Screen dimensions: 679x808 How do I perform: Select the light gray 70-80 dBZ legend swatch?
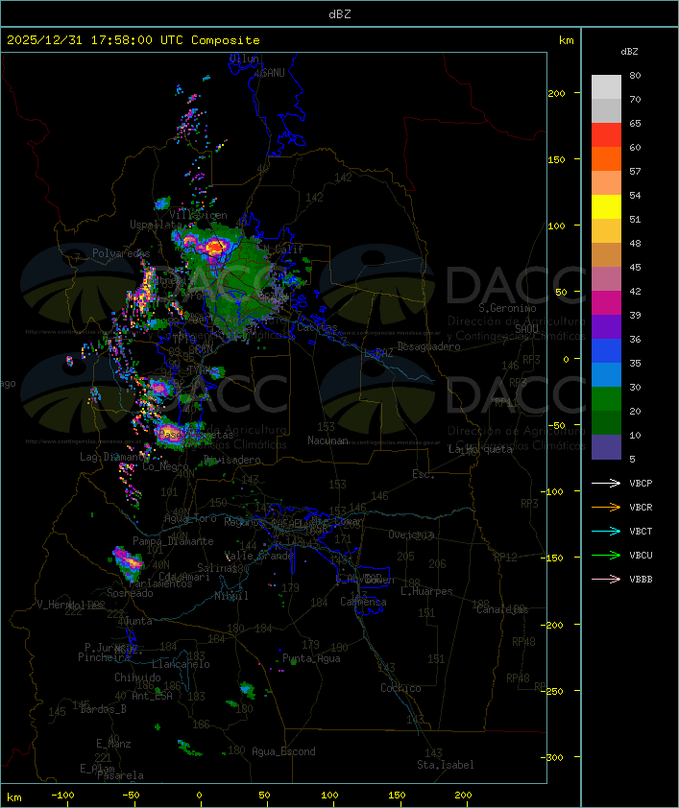(606, 87)
